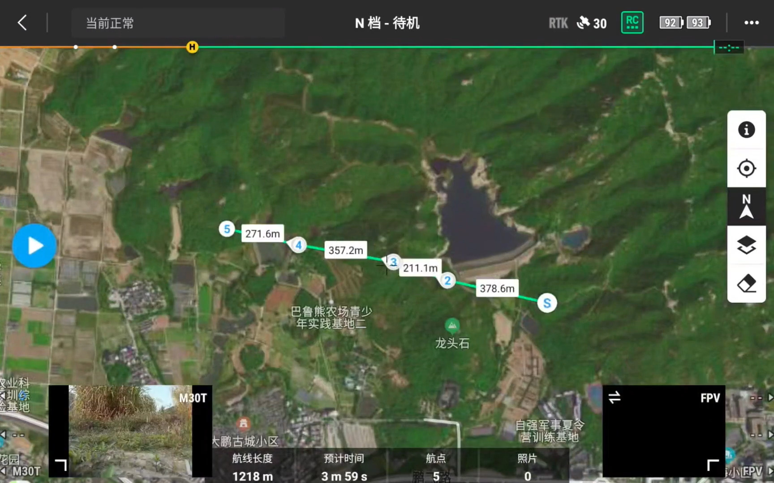The height and width of the screenshot is (483, 774).
Task: Tap the 照片 count readout
Action: pyautogui.click(x=527, y=467)
